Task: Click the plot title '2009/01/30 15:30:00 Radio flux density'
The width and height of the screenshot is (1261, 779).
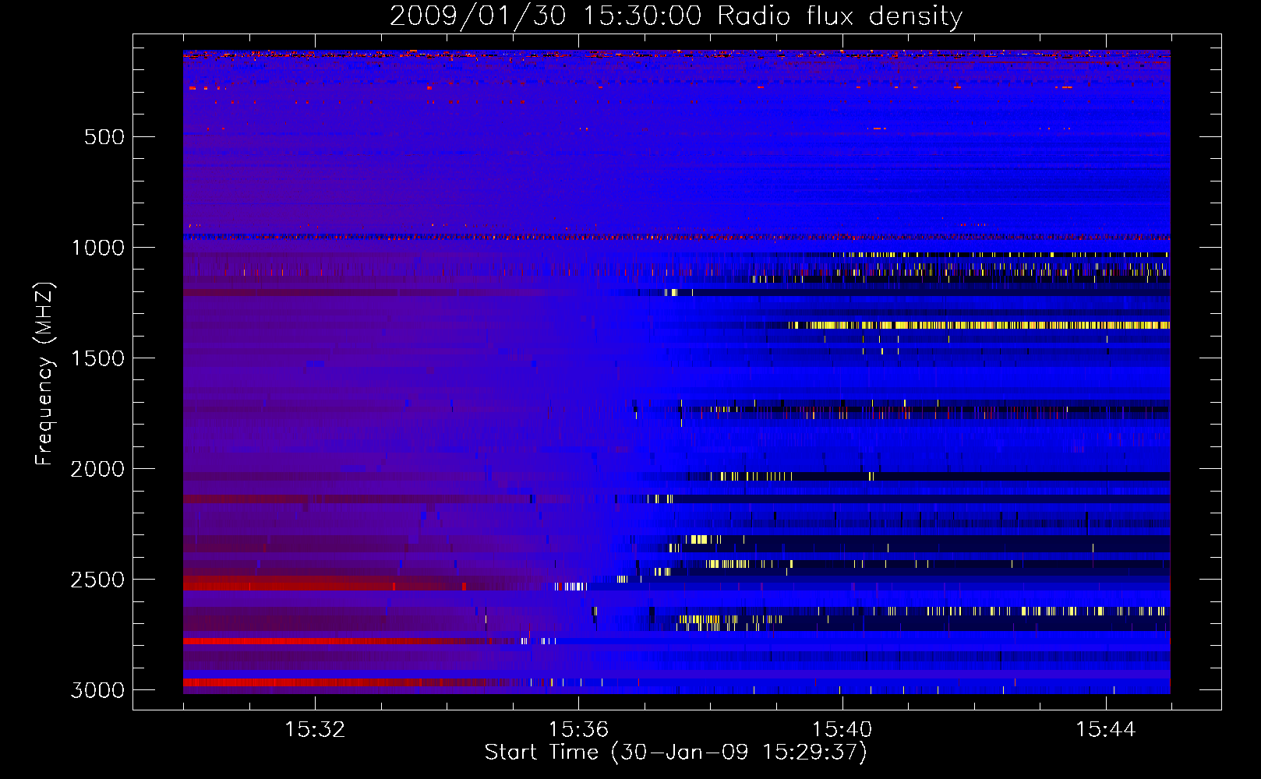Action: tap(676, 16)
